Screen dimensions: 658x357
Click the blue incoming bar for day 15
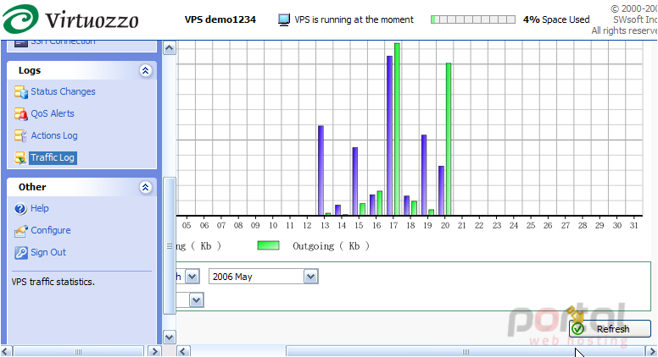355,181
